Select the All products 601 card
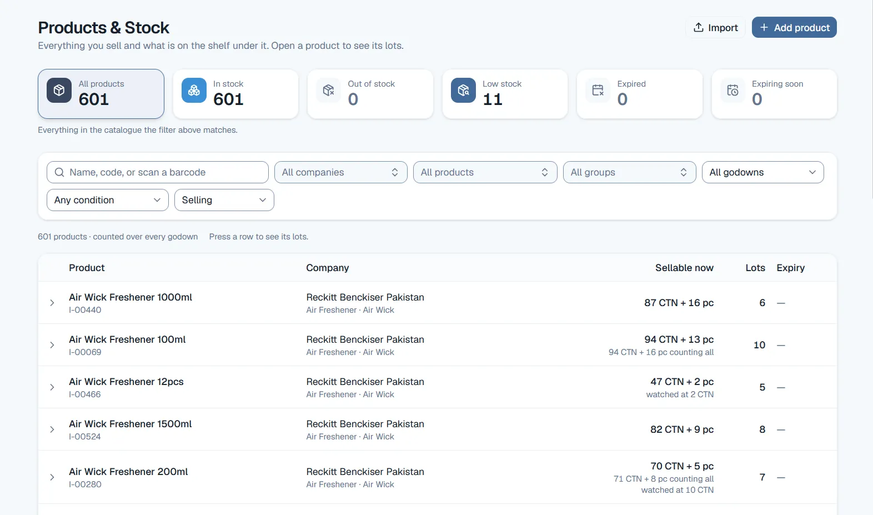Viewport: 873px width, 515px height. (101, 94)
